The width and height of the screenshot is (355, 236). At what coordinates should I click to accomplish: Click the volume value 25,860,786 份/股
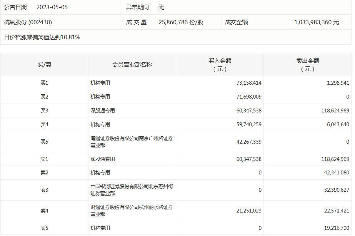[x=181, y=22]
